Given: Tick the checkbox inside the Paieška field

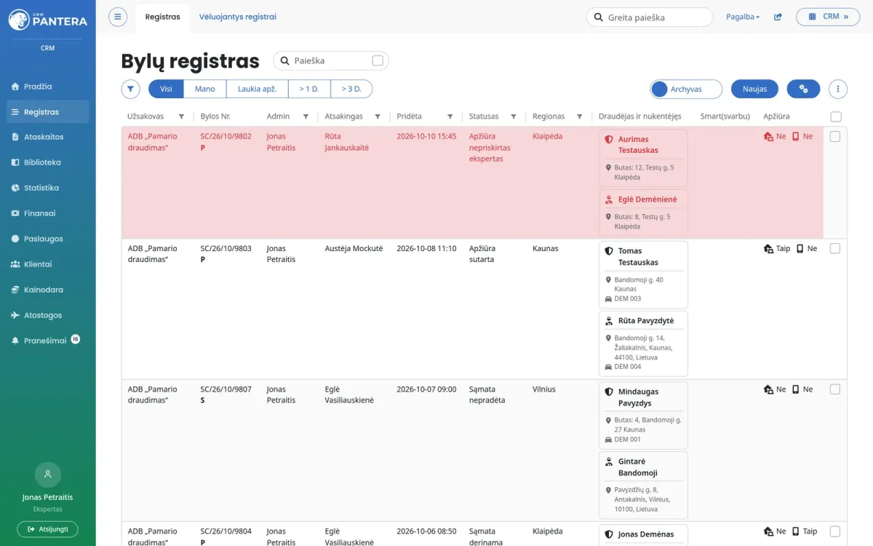Looking at the screenshot, I should [x=378, y=61].
